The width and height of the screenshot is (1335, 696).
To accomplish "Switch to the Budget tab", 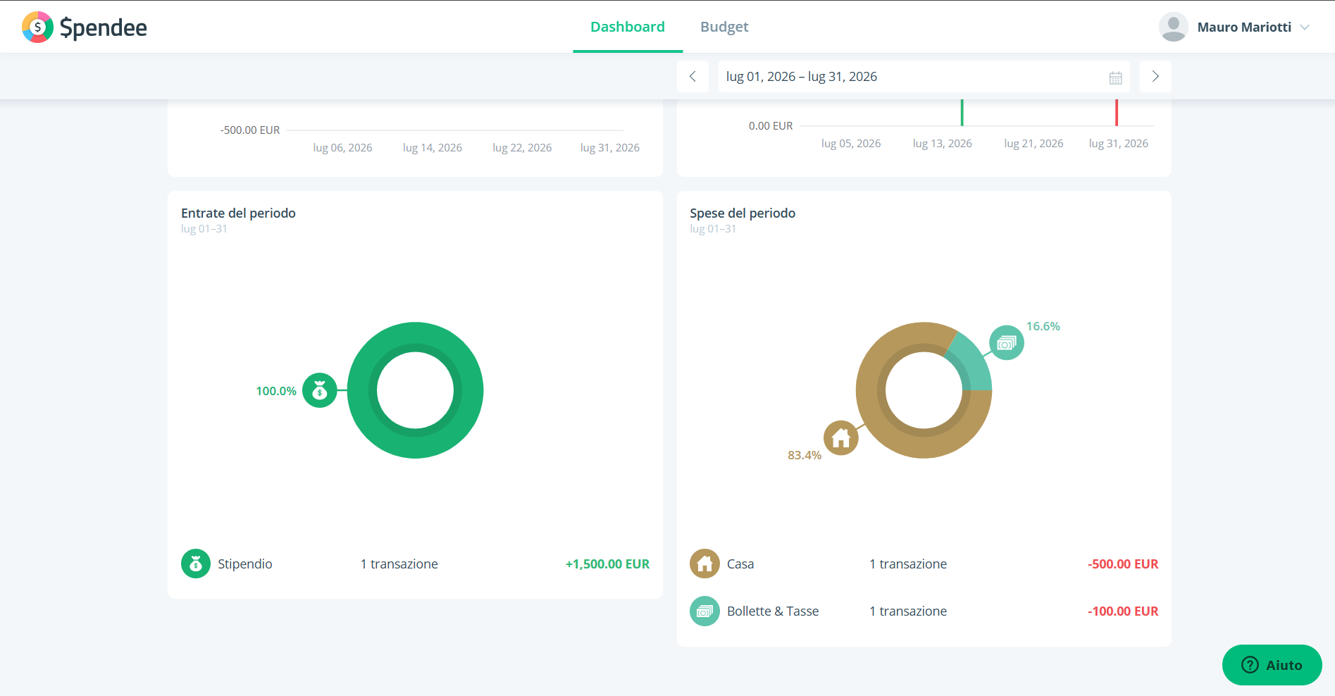I will pyautogui.click(x=724, y=27).
